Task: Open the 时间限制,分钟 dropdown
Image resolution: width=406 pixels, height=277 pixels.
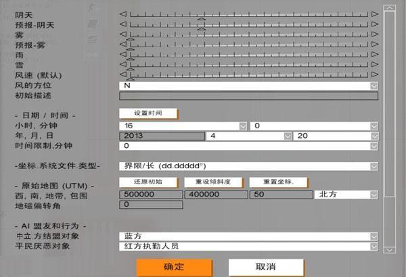Action: tap(248, 146)
